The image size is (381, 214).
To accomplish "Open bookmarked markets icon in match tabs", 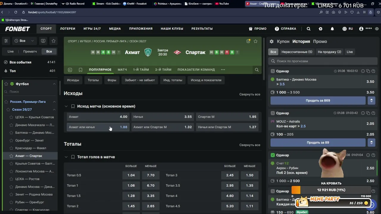I will [80, 70].
